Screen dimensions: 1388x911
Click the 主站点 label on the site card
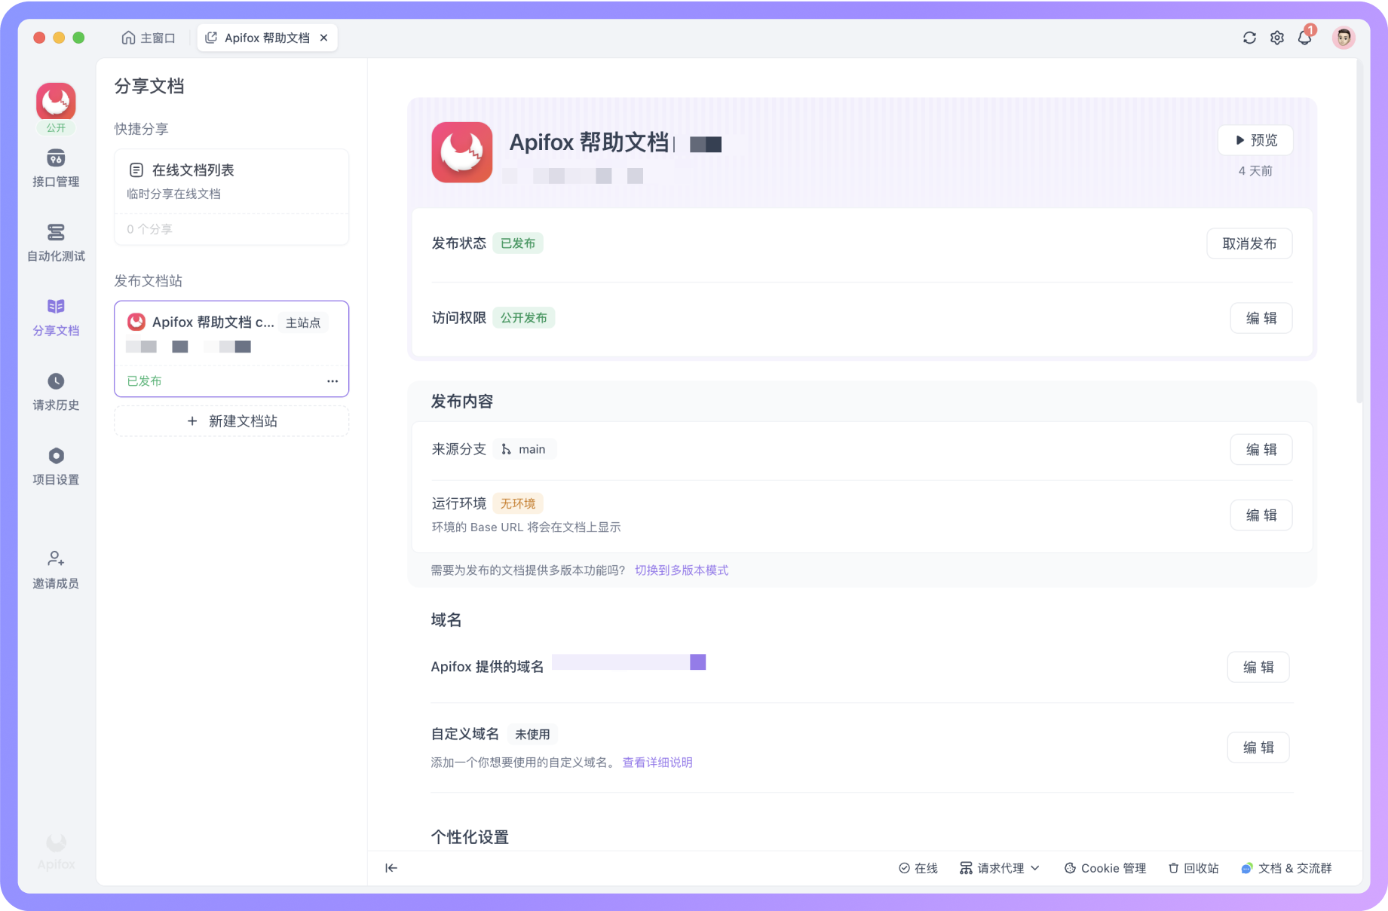(x=303, y=323)
